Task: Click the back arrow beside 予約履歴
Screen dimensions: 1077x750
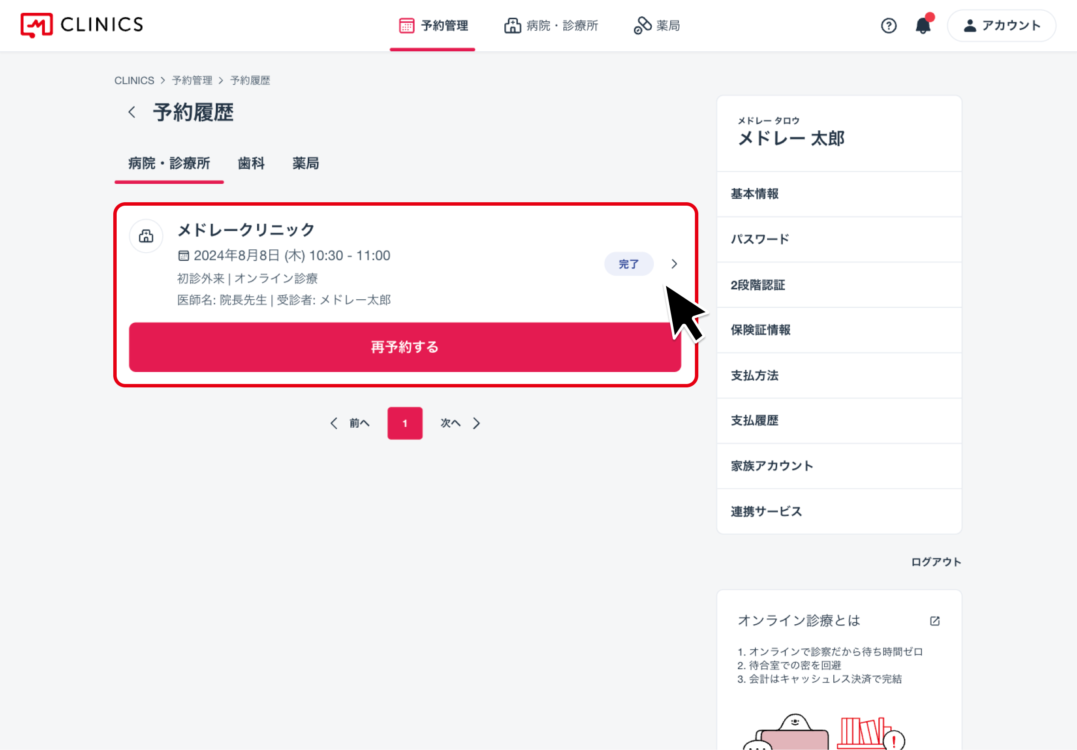Action: (132, 112)
